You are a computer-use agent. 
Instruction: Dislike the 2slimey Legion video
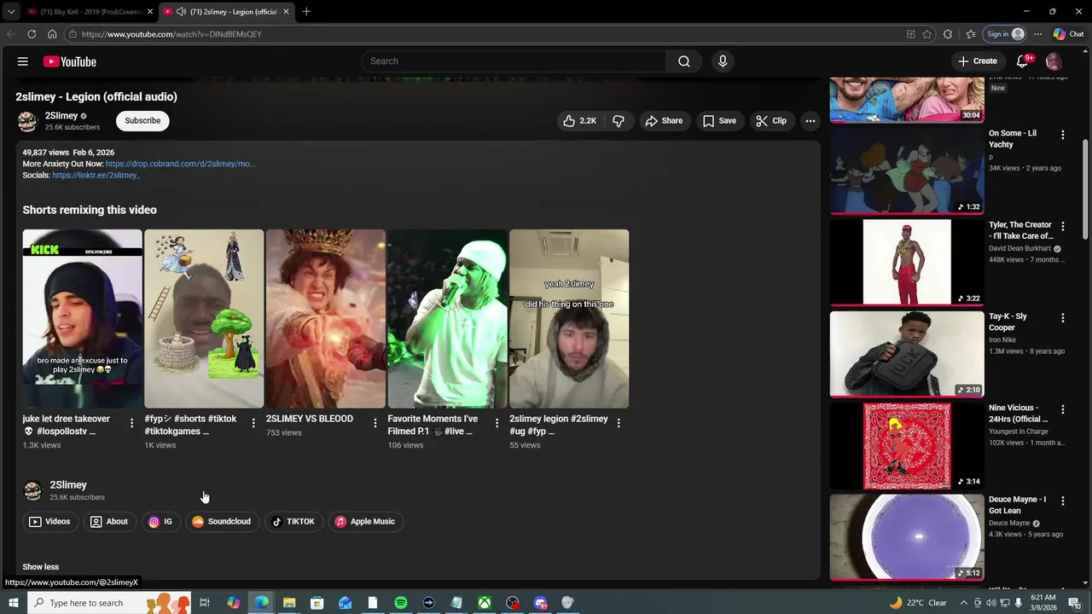[x=619, y=121]
